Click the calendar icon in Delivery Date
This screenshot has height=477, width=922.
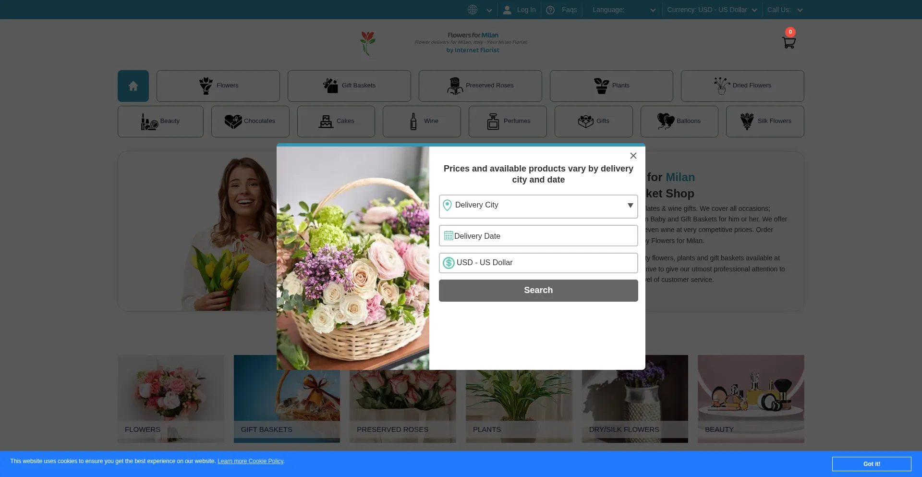(449, 236)
